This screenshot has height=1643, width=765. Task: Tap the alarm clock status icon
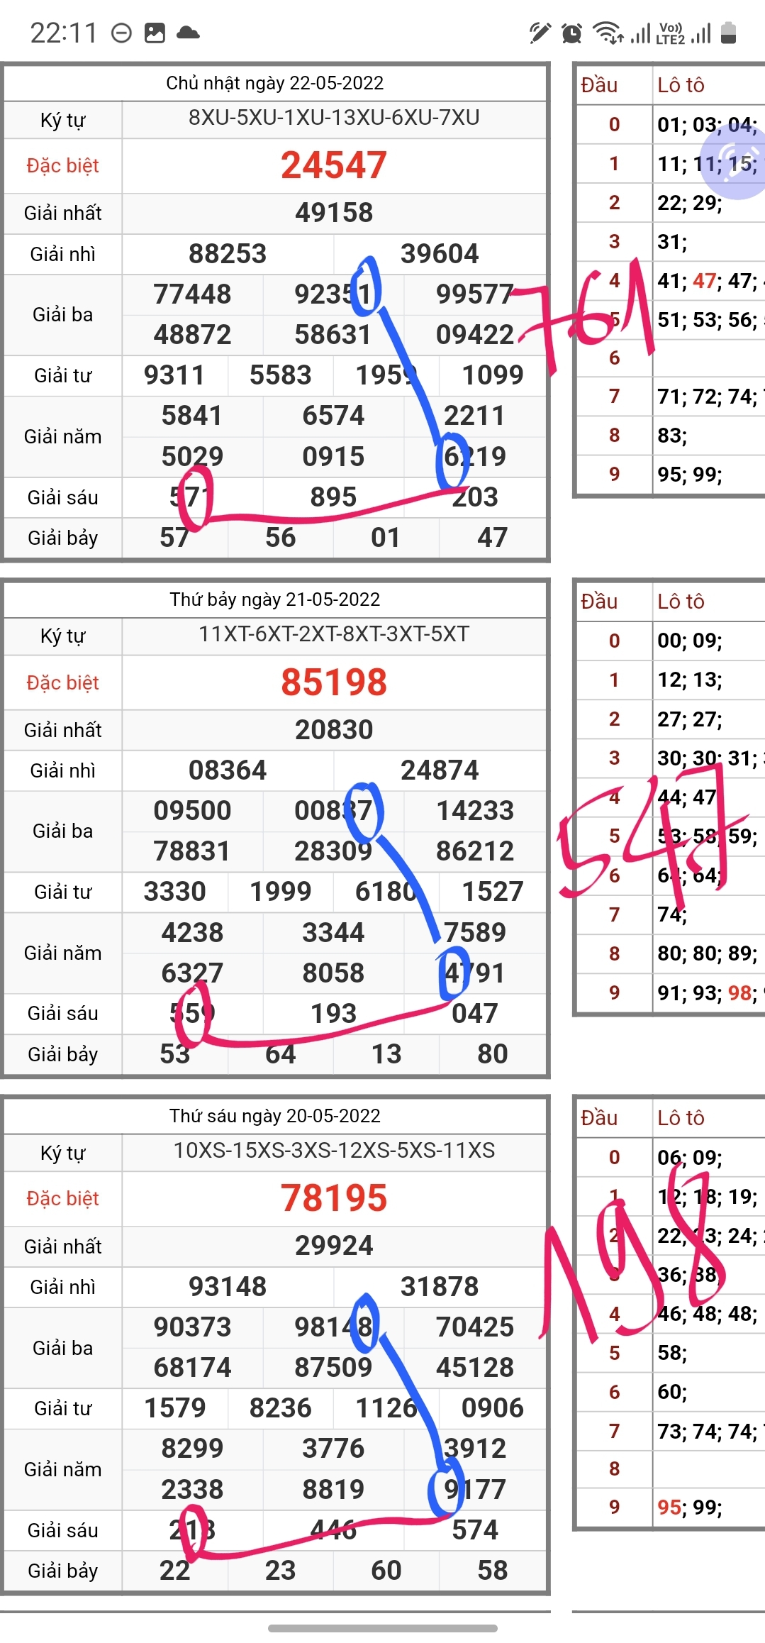point(571,33)
